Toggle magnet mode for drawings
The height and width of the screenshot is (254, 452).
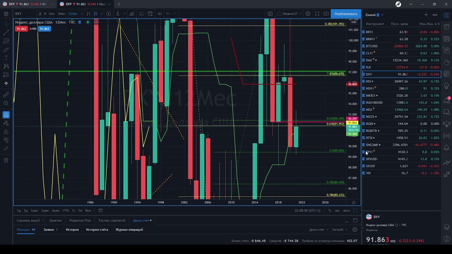pyautogui.click(x=6, y=115)
